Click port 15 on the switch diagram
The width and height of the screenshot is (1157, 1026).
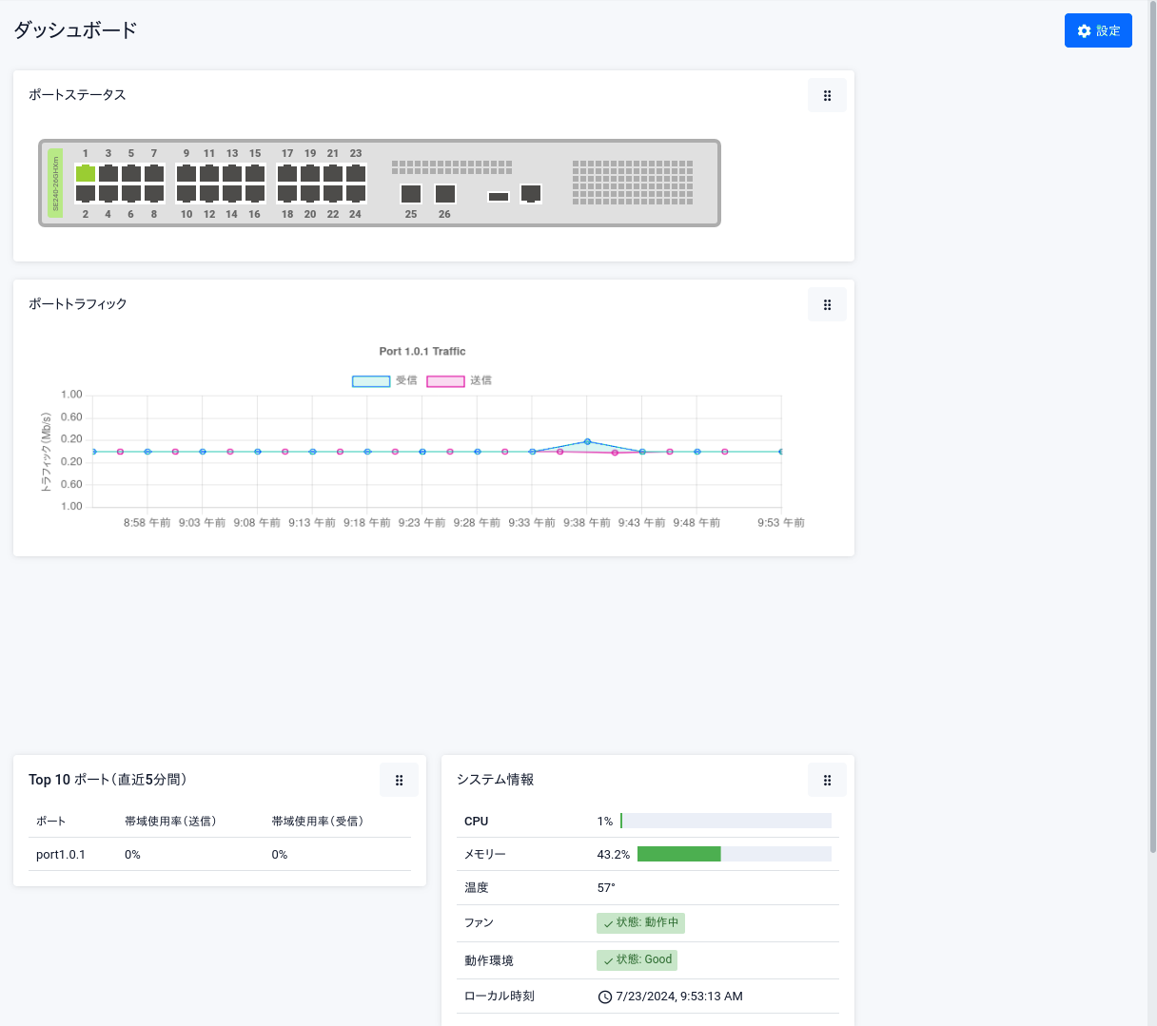click(255, 173)
